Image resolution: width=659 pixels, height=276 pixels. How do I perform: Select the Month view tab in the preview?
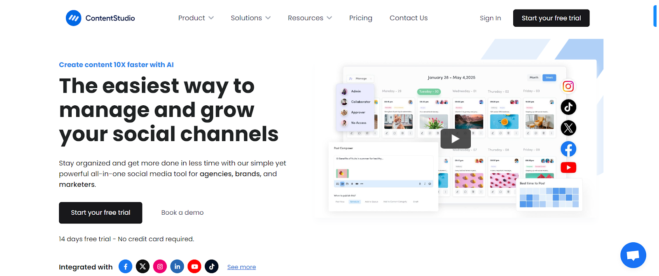tap(534, 77)
